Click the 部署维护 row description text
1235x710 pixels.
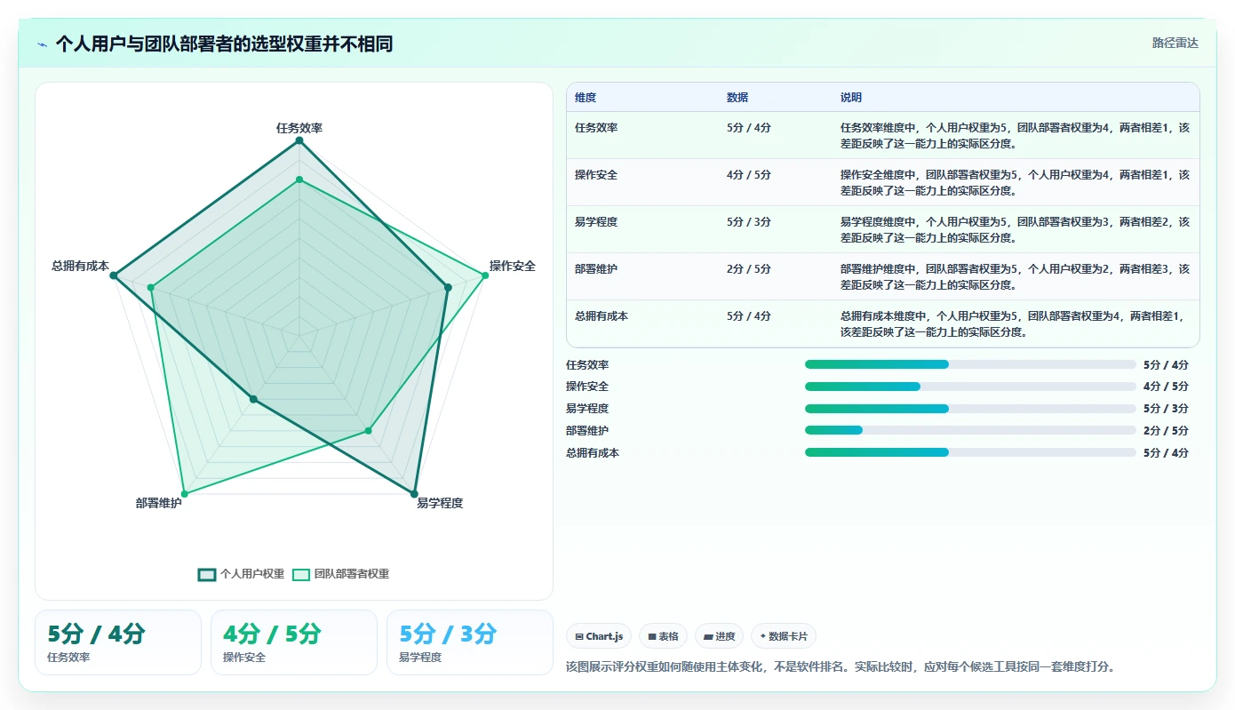(1015, 276)
